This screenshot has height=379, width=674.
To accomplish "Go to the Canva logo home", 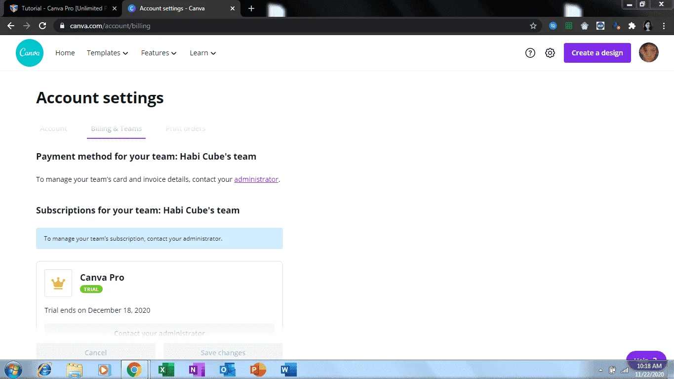I will click(30, 53).
